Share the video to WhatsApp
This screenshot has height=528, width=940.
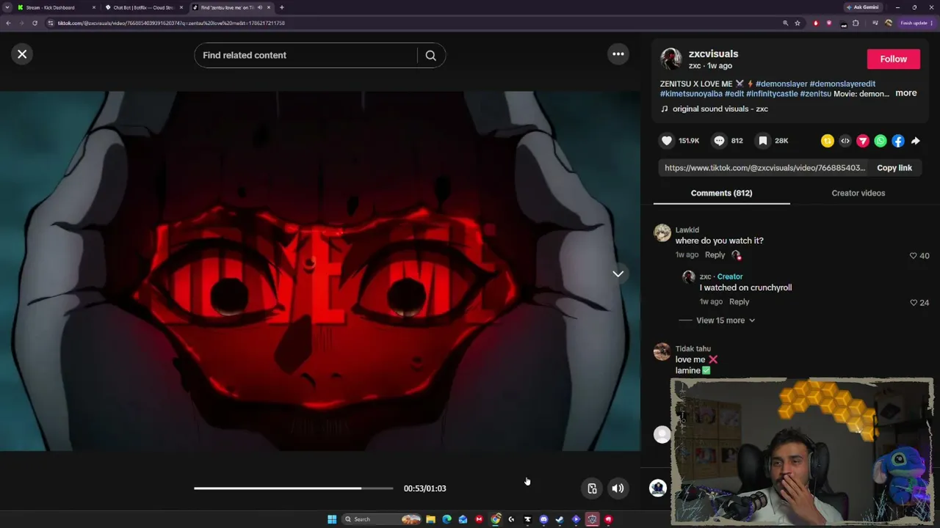point(881,141)
